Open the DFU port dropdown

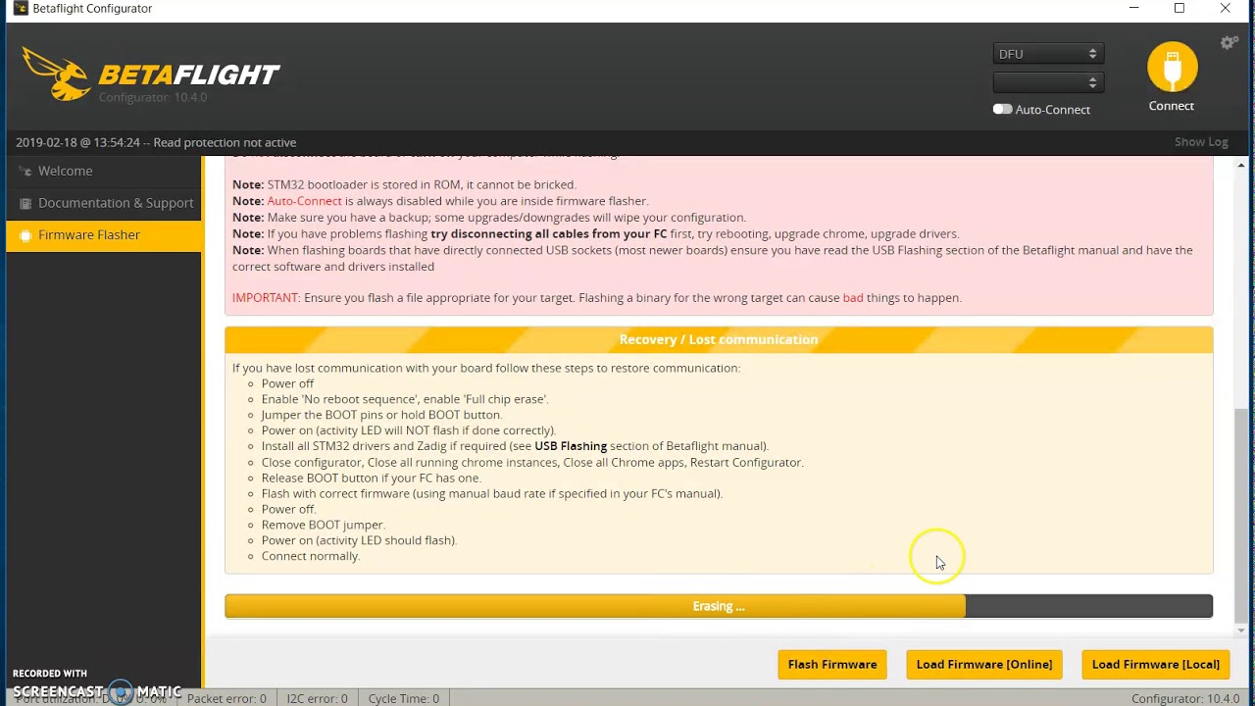click(1048, 54)
